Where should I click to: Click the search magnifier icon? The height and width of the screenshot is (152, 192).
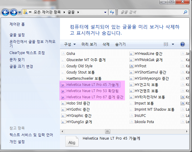click(x=186, y=12)
